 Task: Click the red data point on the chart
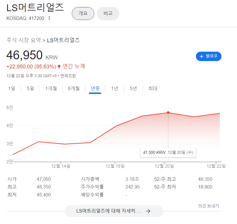tap(168, 112)
